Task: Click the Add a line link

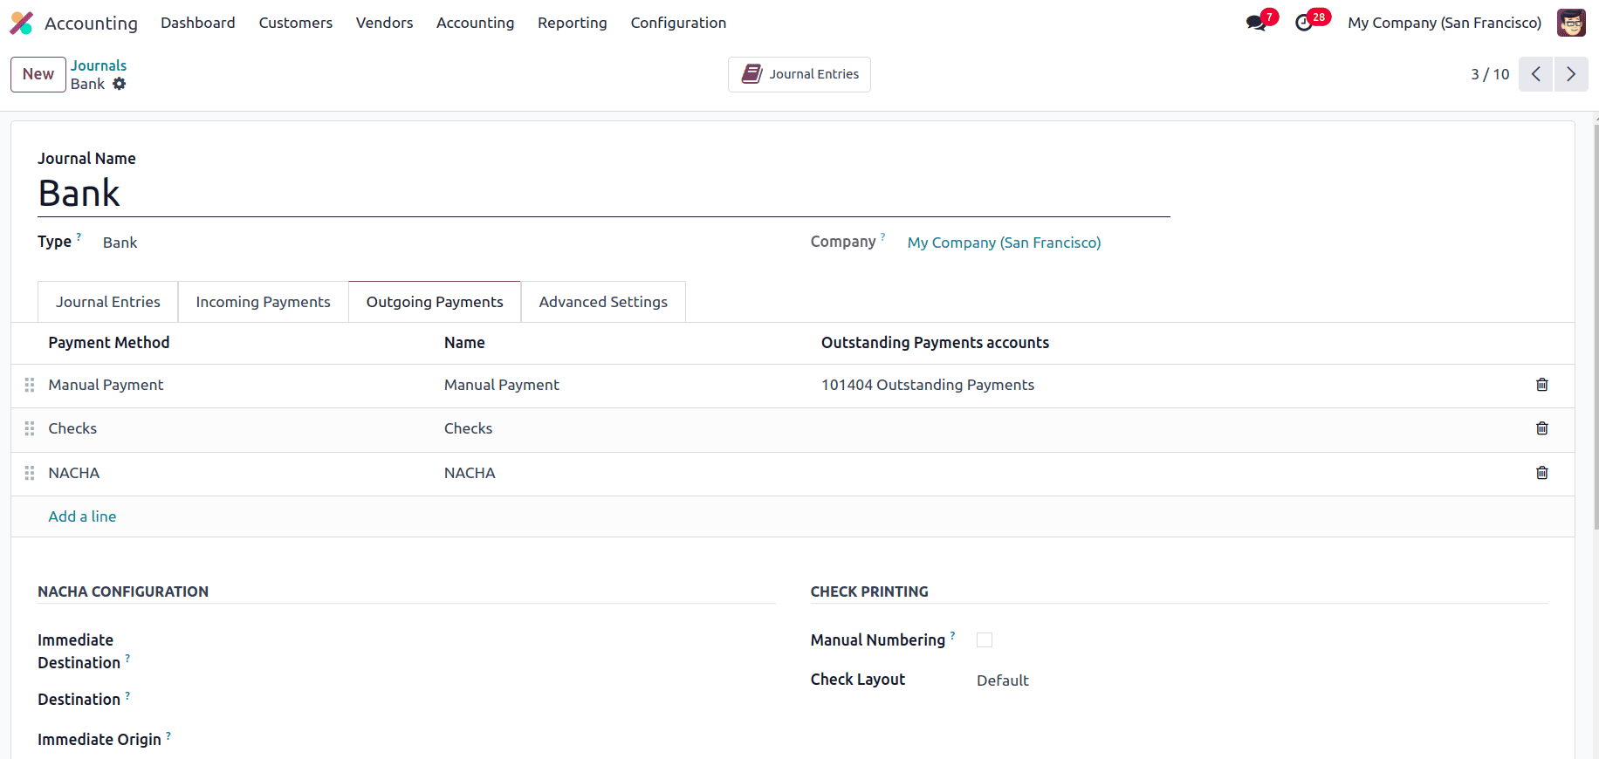Action: pos(82,516)
